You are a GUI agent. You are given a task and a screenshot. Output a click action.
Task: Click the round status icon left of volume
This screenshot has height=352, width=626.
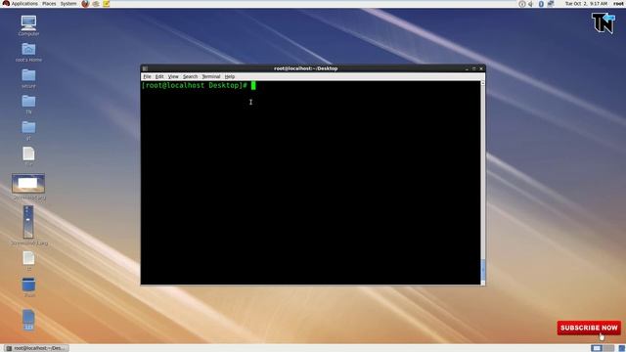point(521,4)
